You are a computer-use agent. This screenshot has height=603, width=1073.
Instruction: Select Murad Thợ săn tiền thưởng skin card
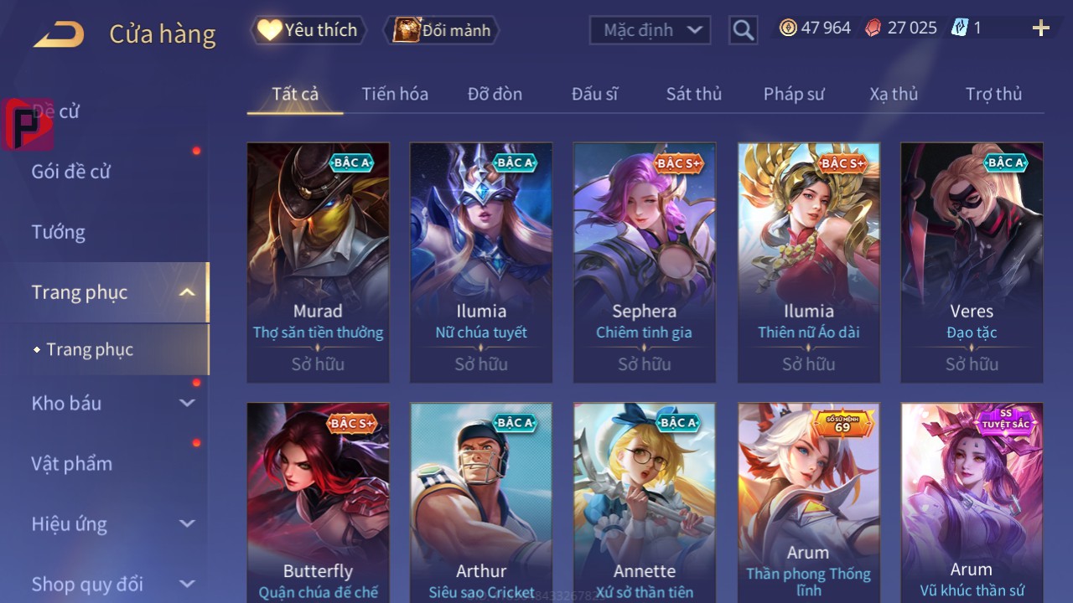(x=318, y=262)
